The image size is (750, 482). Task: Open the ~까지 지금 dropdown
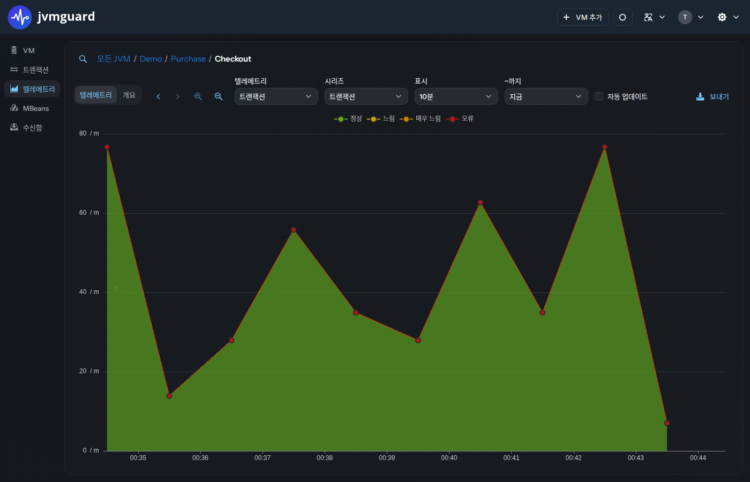click(x=546, y=96)
